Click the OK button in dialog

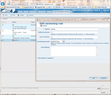(94, 78)
